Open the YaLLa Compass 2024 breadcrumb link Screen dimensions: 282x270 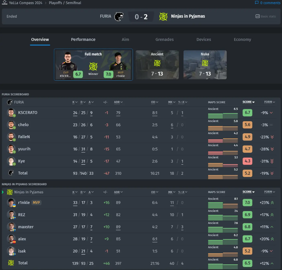tap(25, 3)
